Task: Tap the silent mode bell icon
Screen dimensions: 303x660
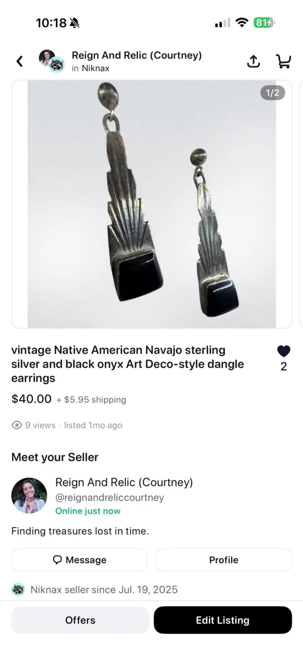Action: tap(75, 23)
